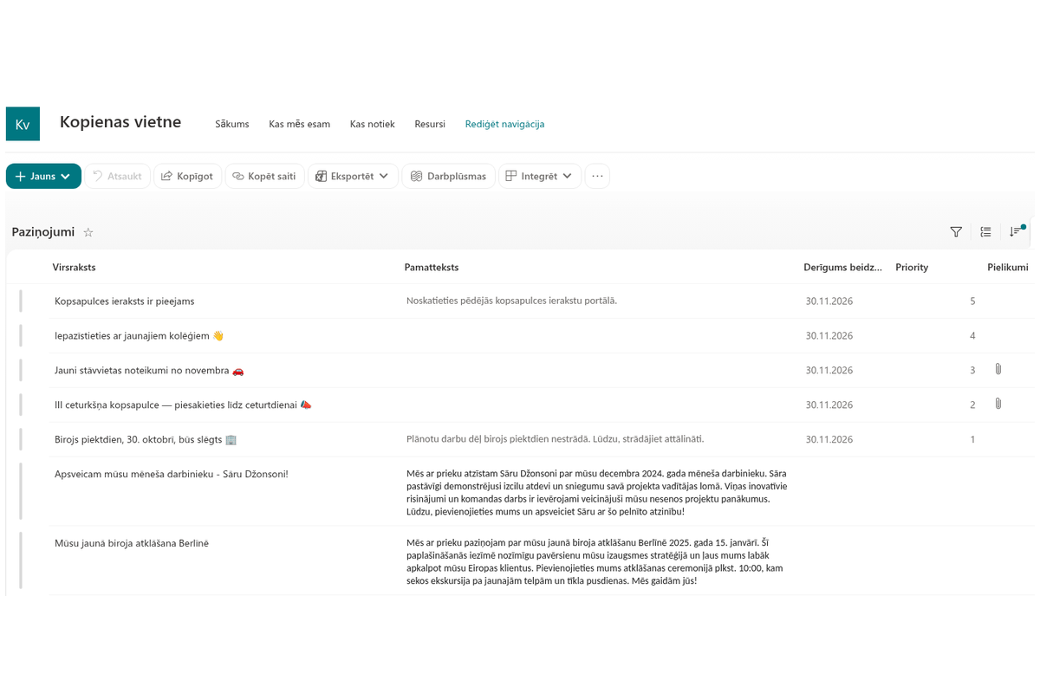Image resolution: width=1040 pixels, height=693 pixels.
Task: Open the Jauns new item dropdown
Action: pos(43,176)
